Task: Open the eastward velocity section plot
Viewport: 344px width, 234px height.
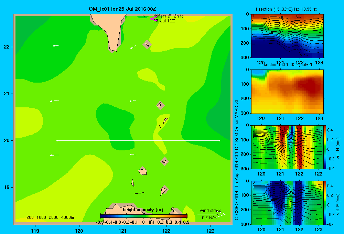Action: pyautogui.click(x=287, y=203)
